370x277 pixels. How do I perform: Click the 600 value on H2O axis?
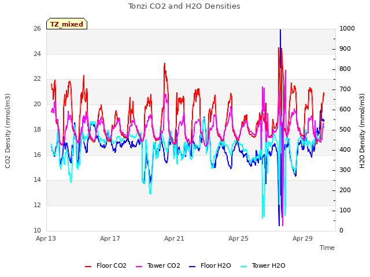[x=345, y=109]
